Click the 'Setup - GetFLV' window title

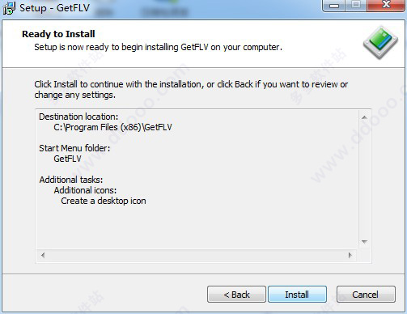pos(54,8)
